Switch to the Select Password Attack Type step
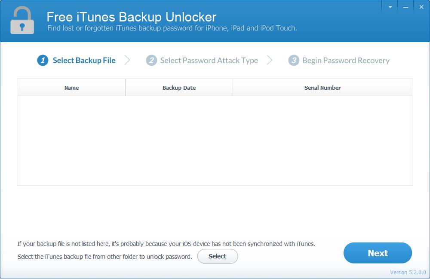 coord(209,60)
